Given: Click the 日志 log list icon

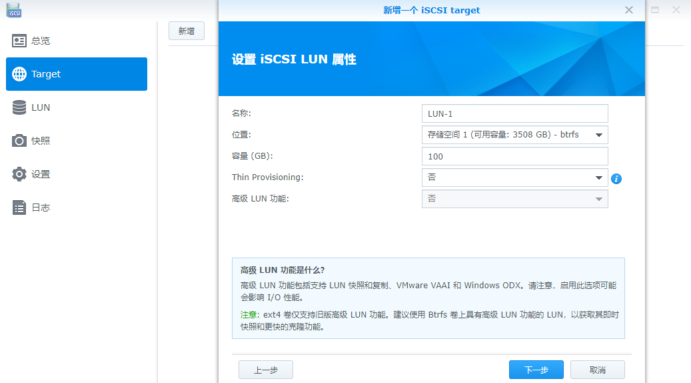Looking at the screenshot, I should [19, 208].
